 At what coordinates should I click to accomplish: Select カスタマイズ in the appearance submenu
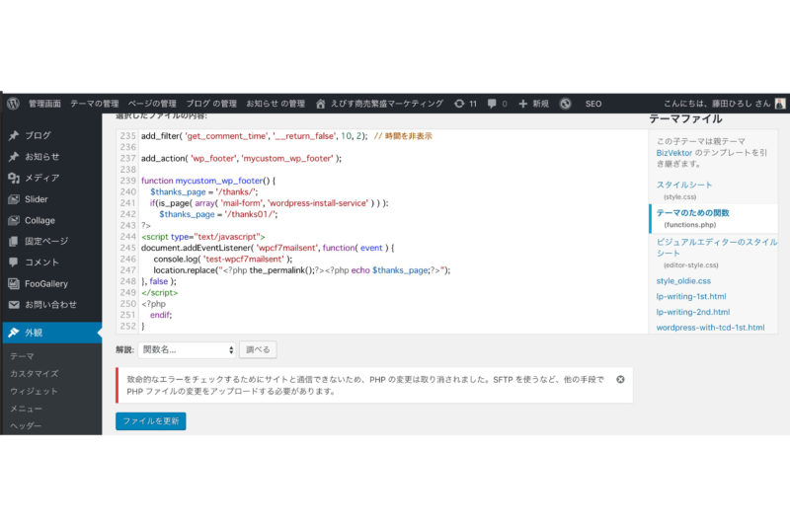34,373
